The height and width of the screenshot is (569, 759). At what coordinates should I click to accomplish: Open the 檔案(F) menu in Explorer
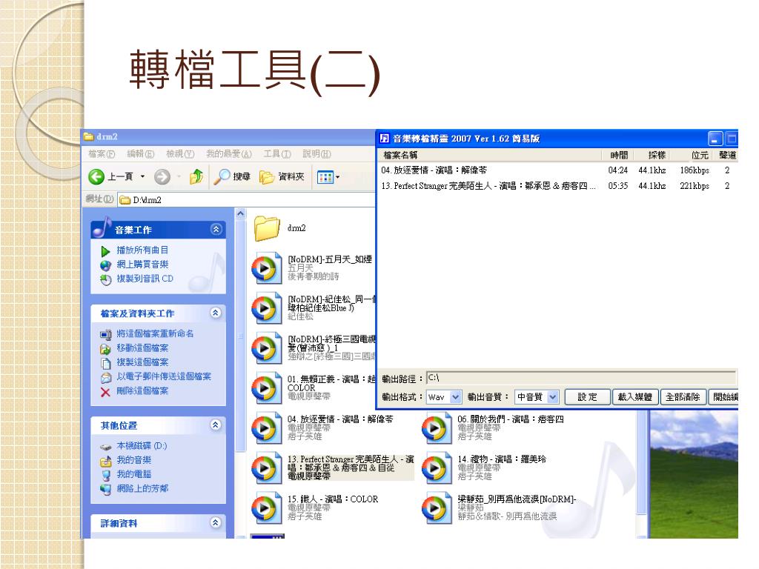point(102,154)
